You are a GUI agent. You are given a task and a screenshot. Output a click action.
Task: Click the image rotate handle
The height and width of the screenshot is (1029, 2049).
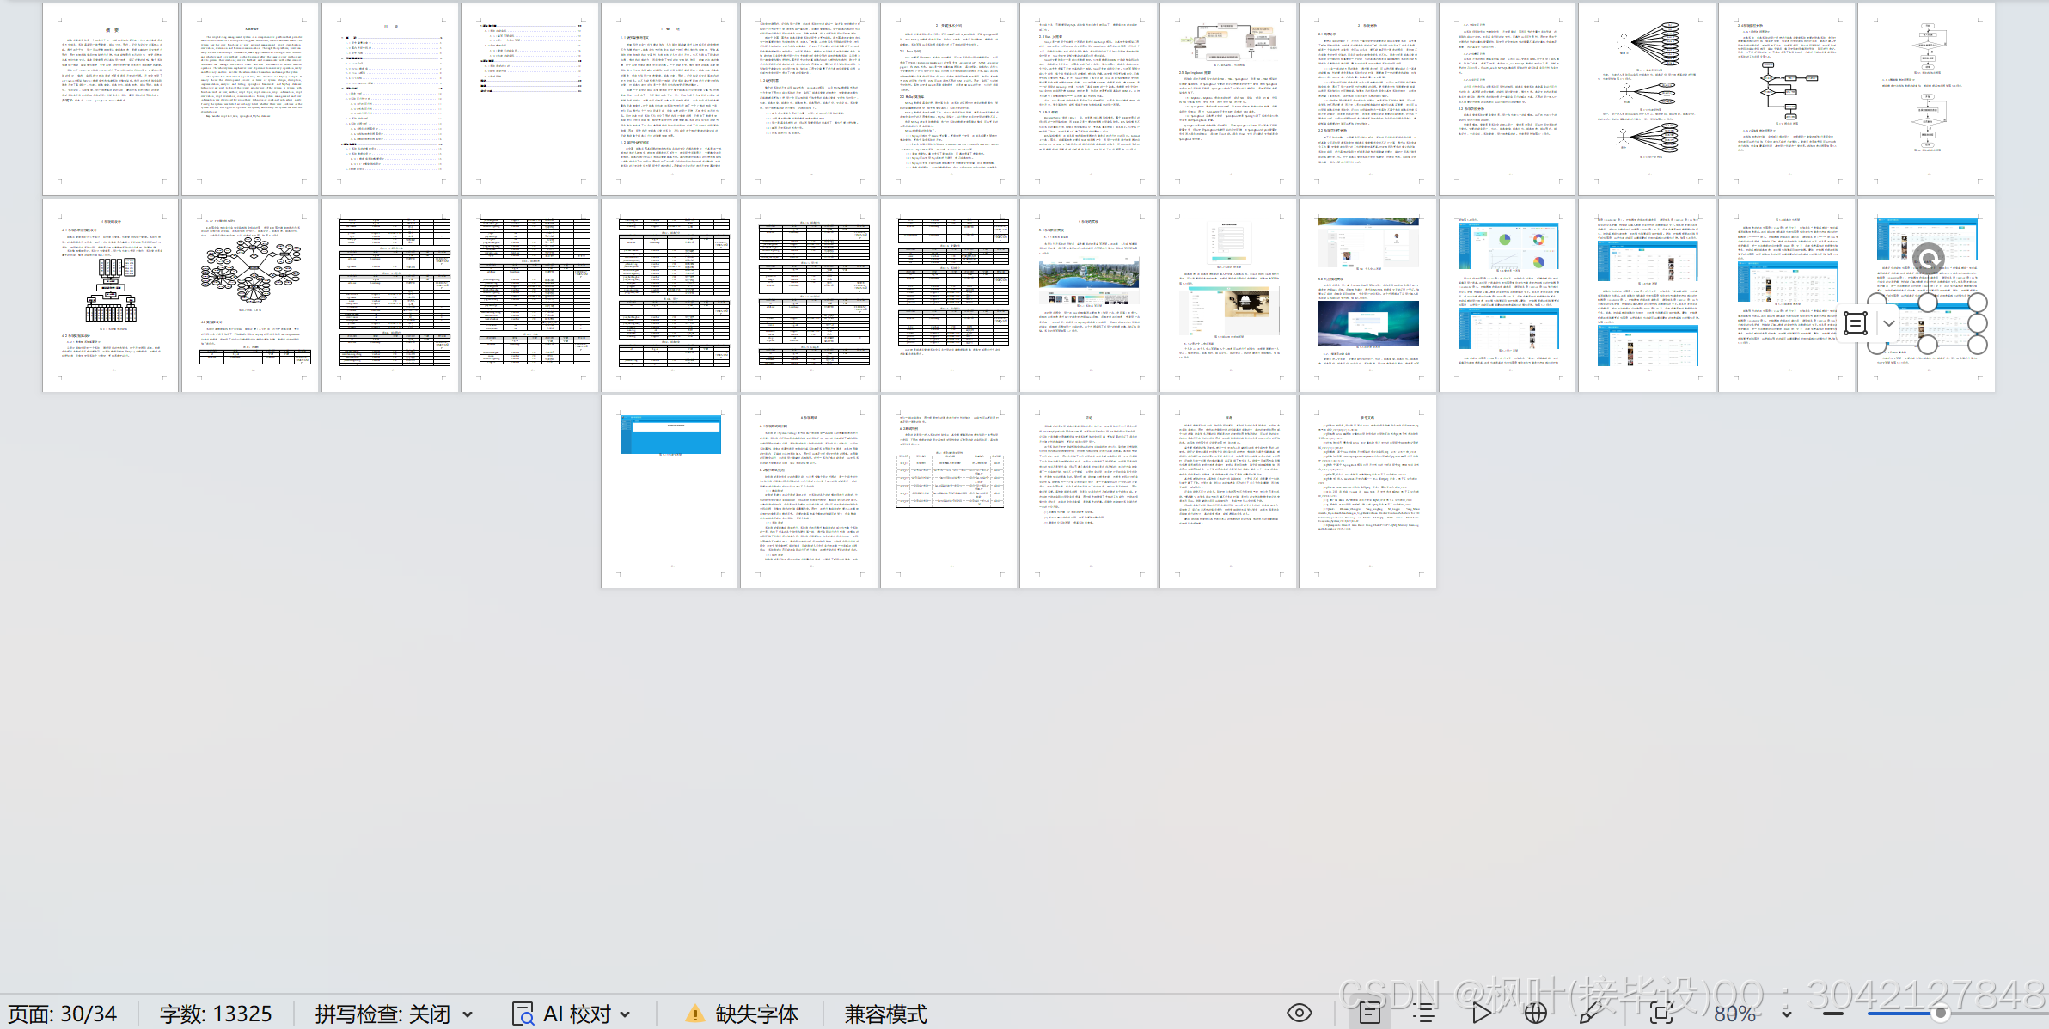(1928, 258)
